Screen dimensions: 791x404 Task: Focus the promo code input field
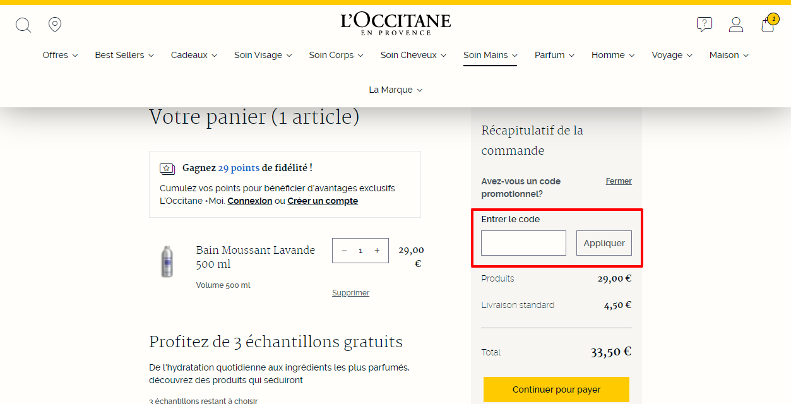coord(523,243)
